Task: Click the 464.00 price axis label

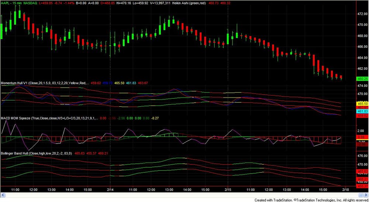Action: [x=362, y=58]
